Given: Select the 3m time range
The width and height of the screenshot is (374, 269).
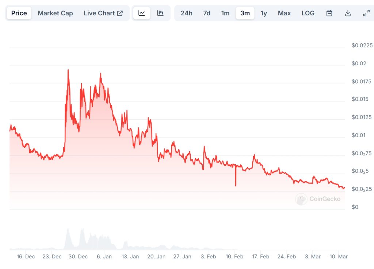Looking at the screenshot, I should (245, 13).
